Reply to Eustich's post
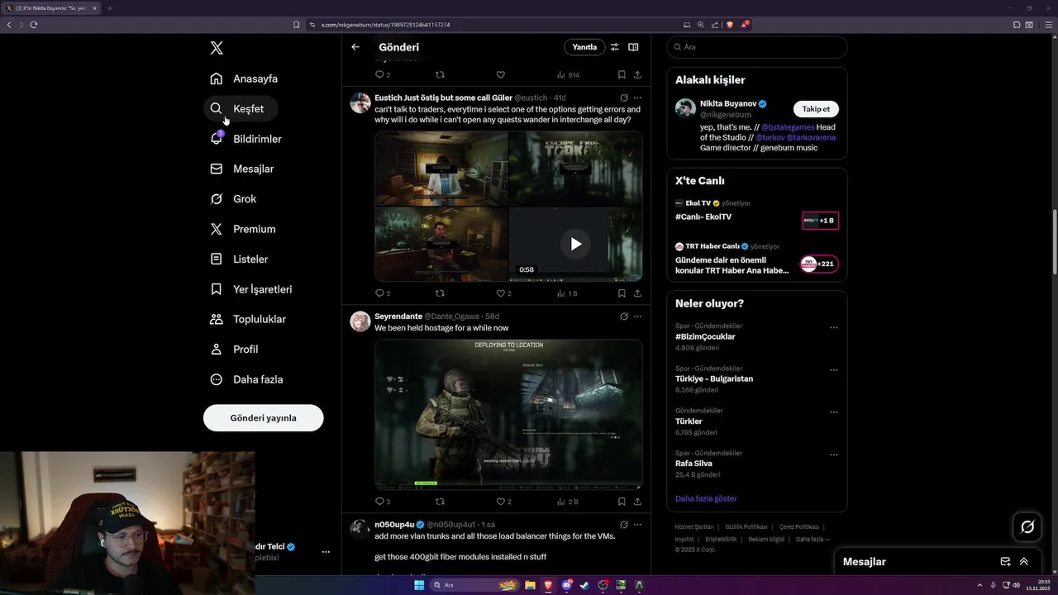 coord(382,293)
